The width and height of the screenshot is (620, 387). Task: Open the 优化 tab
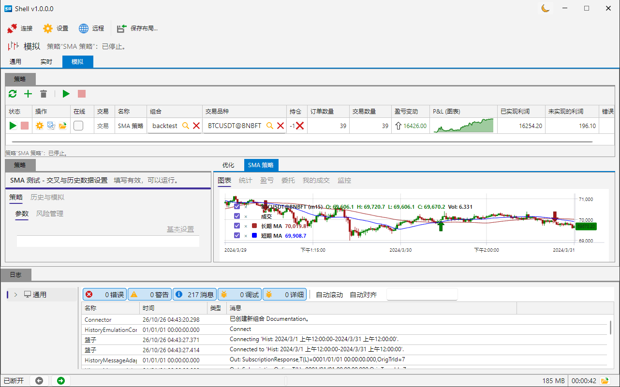228,165
